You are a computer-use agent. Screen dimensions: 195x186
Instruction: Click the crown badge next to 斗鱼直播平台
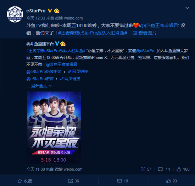pos(63,44)
